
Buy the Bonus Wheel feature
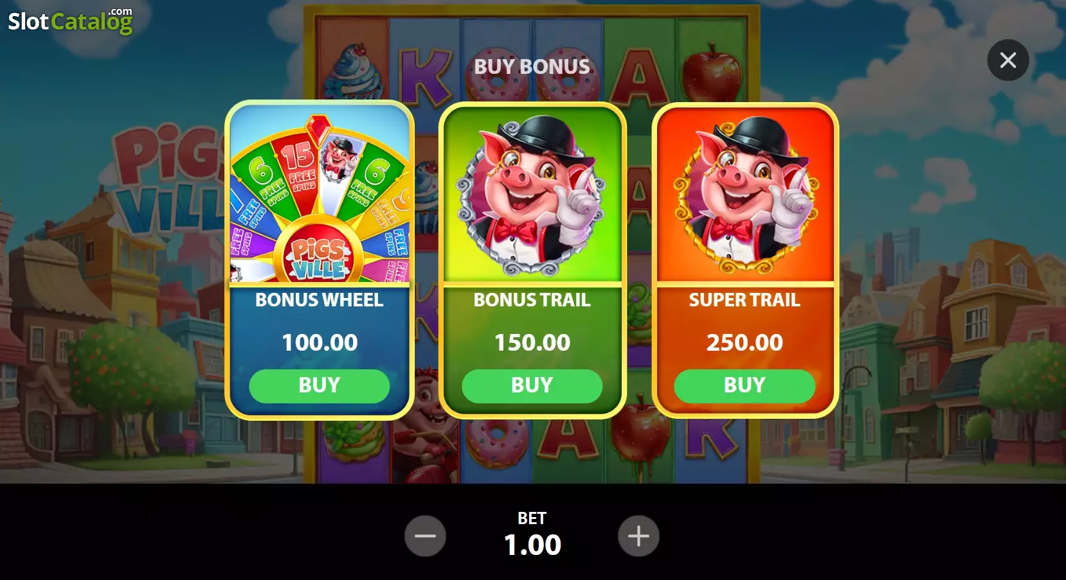[319, 385]
